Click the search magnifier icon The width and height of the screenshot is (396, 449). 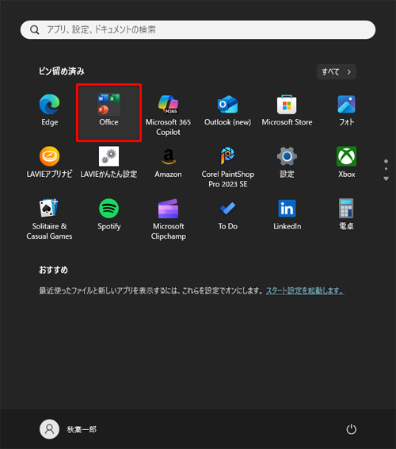coord(35,30)
